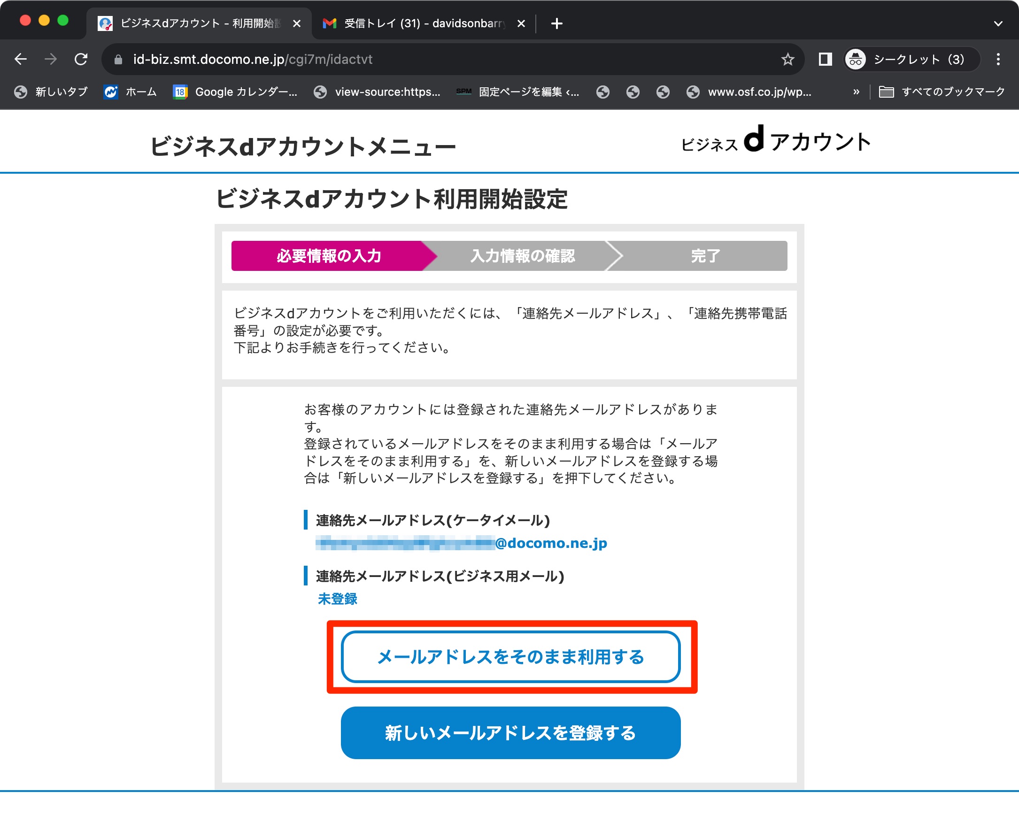The image size is (1019, 815).
Task: Open the Google カレンダー bookmark
Action: coord(235,92)
